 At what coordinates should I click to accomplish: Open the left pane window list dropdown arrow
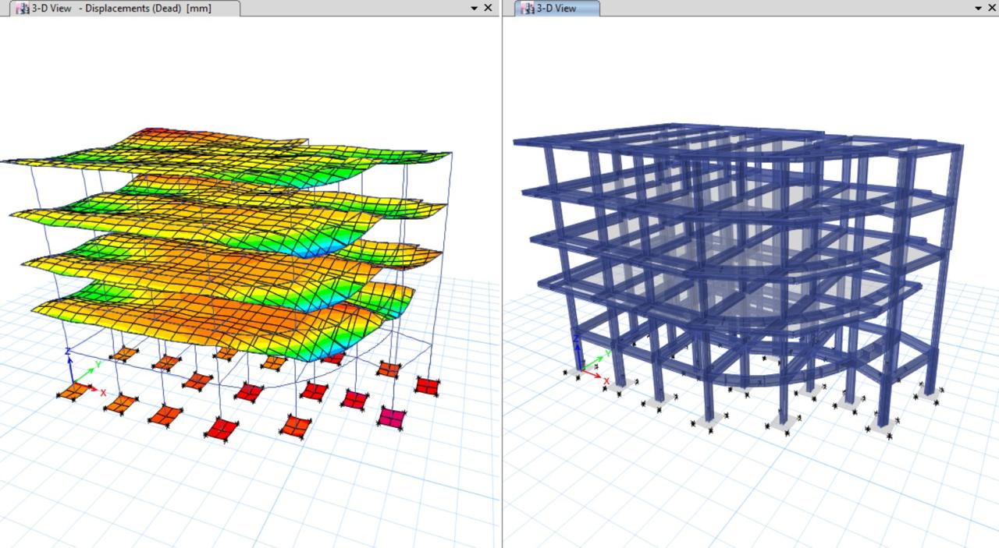pyautogui.click(x=474, y=8)
